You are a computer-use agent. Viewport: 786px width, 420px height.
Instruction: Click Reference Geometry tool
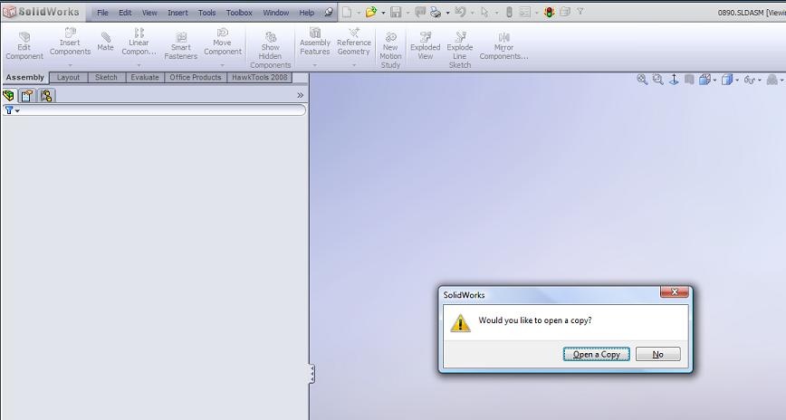click(354, 43)
